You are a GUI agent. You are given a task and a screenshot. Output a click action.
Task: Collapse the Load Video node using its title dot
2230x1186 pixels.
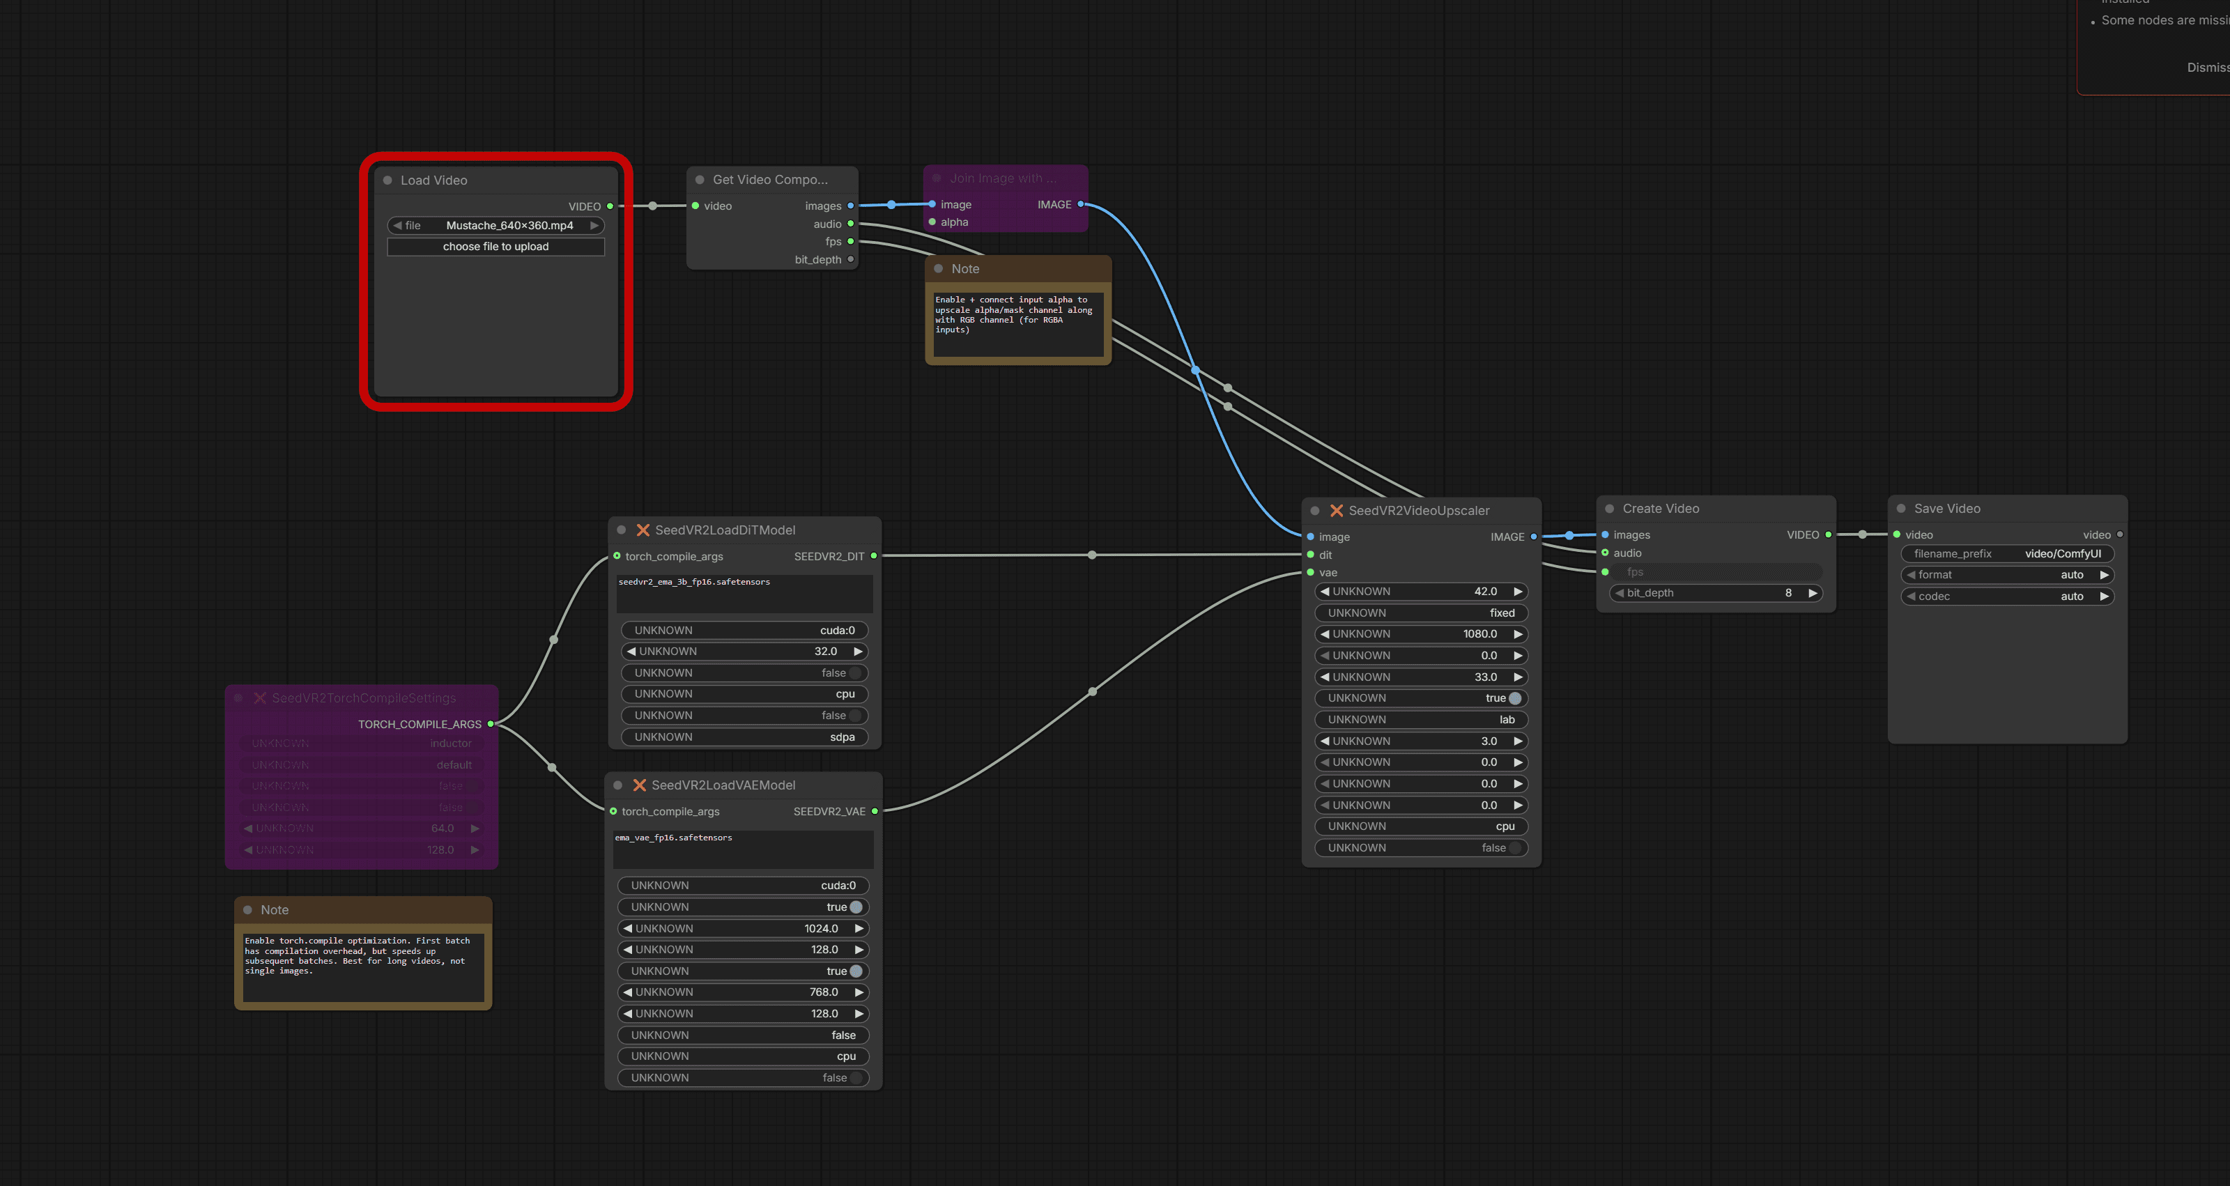(x=388, y=181)
